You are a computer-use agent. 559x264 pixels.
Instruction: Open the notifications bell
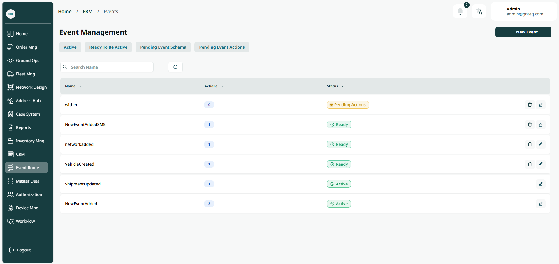coord(460,12)
